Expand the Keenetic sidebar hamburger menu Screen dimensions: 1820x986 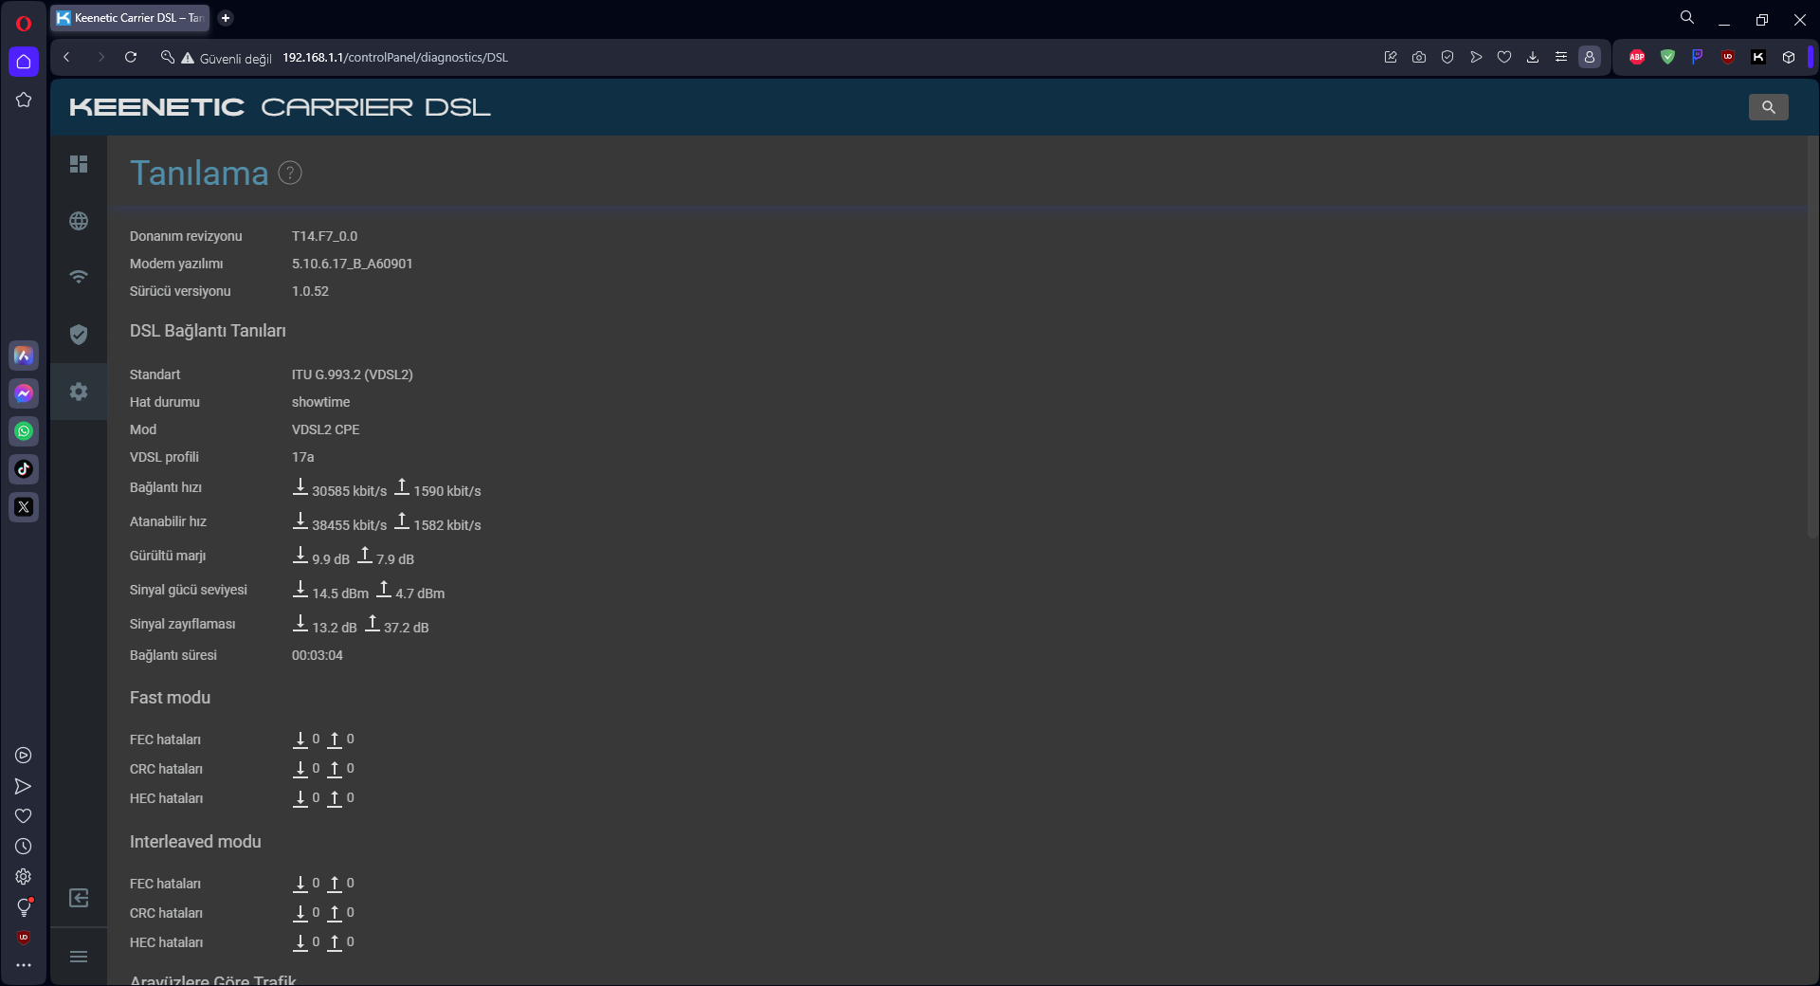pyautogui.click(x=79, y=957)
